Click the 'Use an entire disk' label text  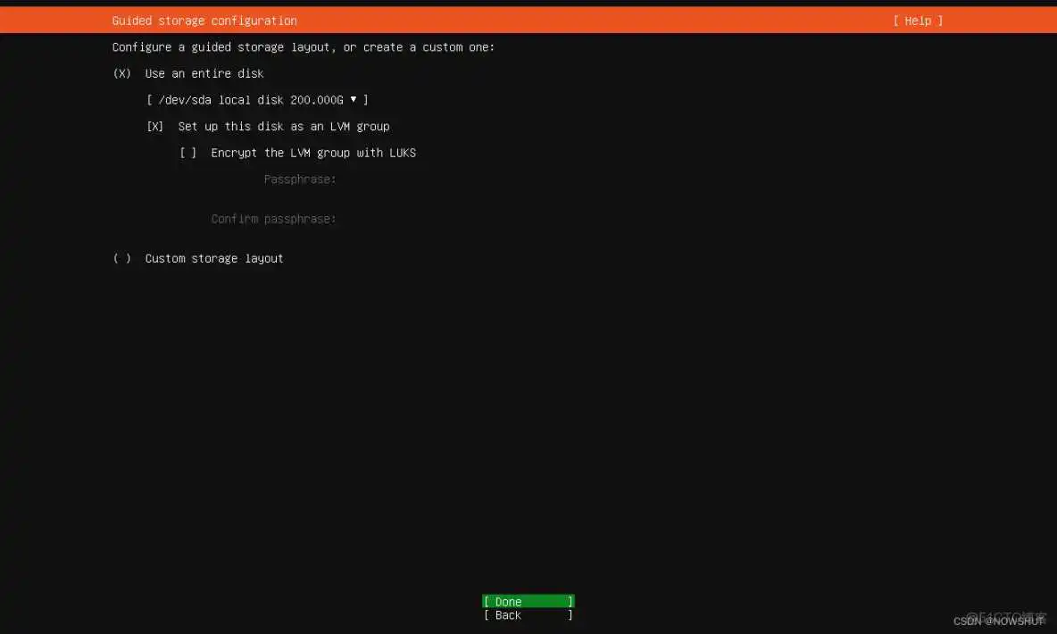tap(204, 73)
